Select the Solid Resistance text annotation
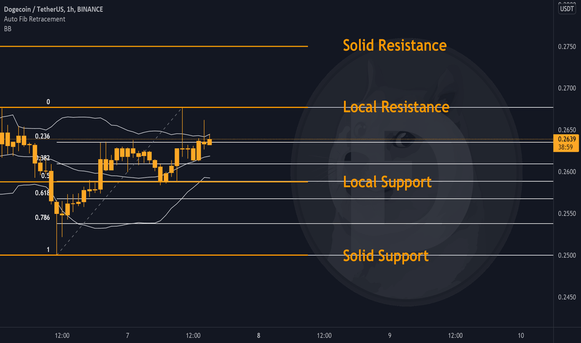Screen dimensions: 581x343 395,46
